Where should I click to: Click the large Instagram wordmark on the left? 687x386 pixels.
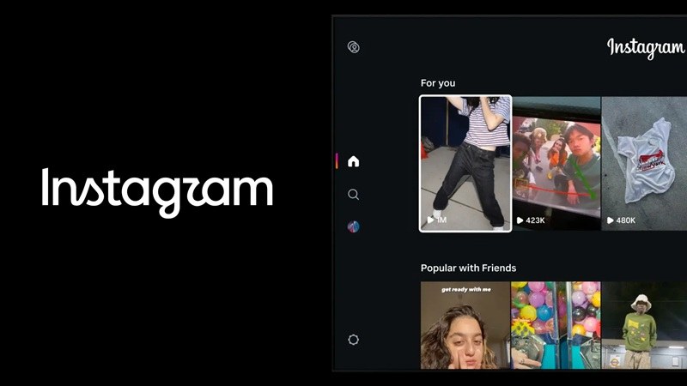point(157,191)
